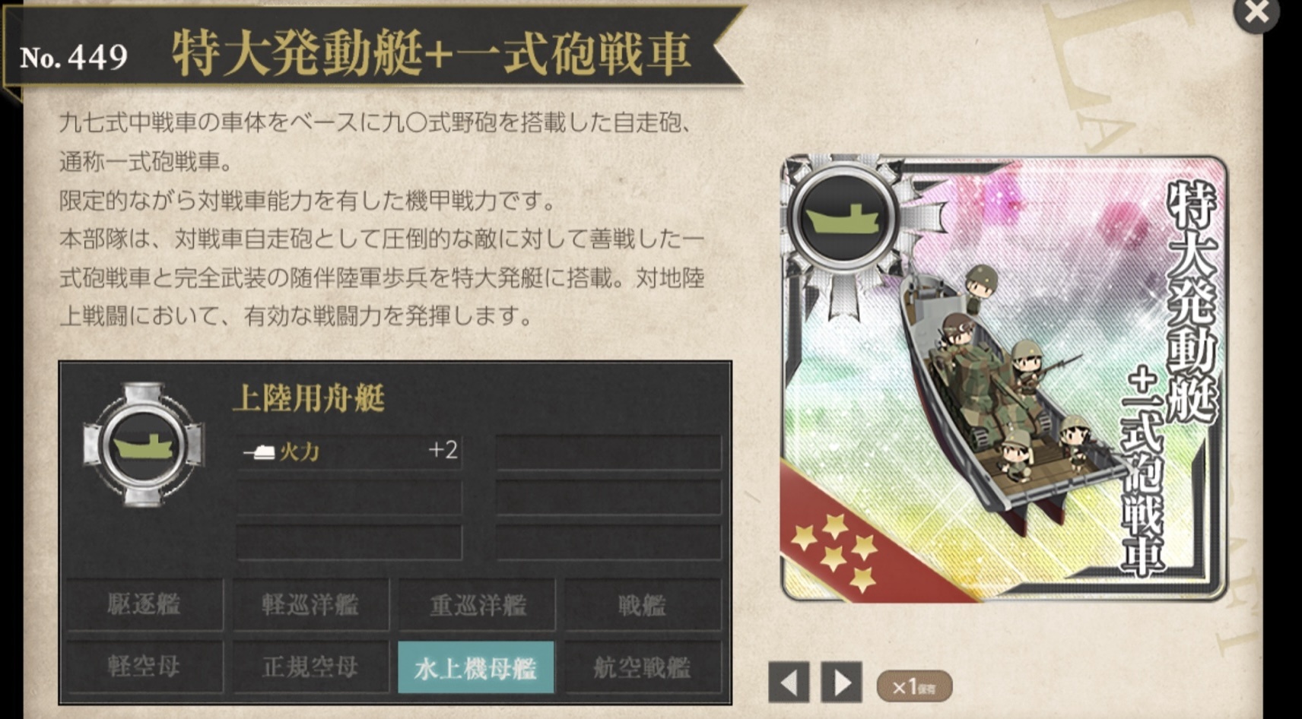The image size is (1302, 719).
Task: Click the landing craft badge on equipment card
Action: tap(844, 218)
